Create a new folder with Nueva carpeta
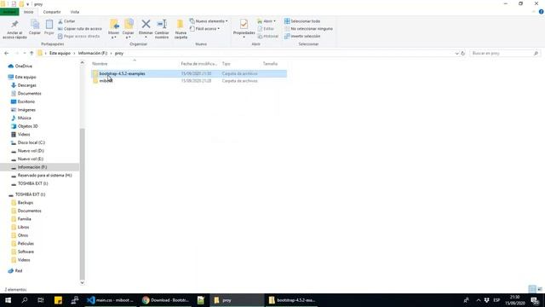 [181, 29]
